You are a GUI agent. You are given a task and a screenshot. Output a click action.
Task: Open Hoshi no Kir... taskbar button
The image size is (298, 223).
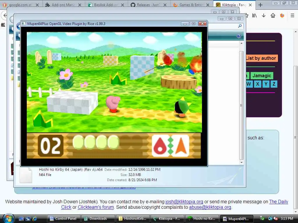(x=201, y=219)
